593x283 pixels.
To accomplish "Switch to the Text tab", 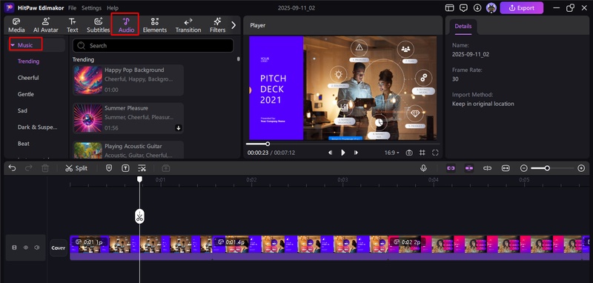I will (72, 25).
